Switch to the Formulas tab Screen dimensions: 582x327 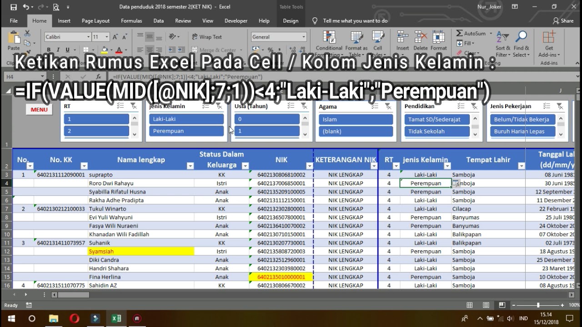131,21
